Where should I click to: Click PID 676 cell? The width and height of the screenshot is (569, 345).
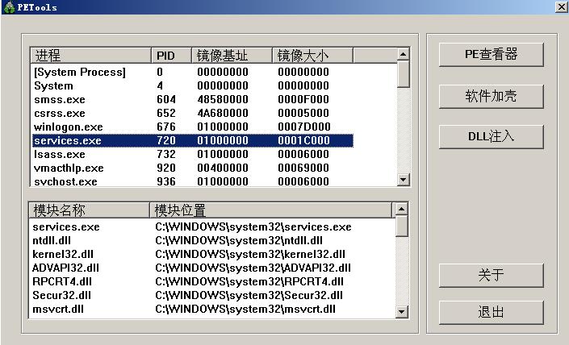pos(166,127)
